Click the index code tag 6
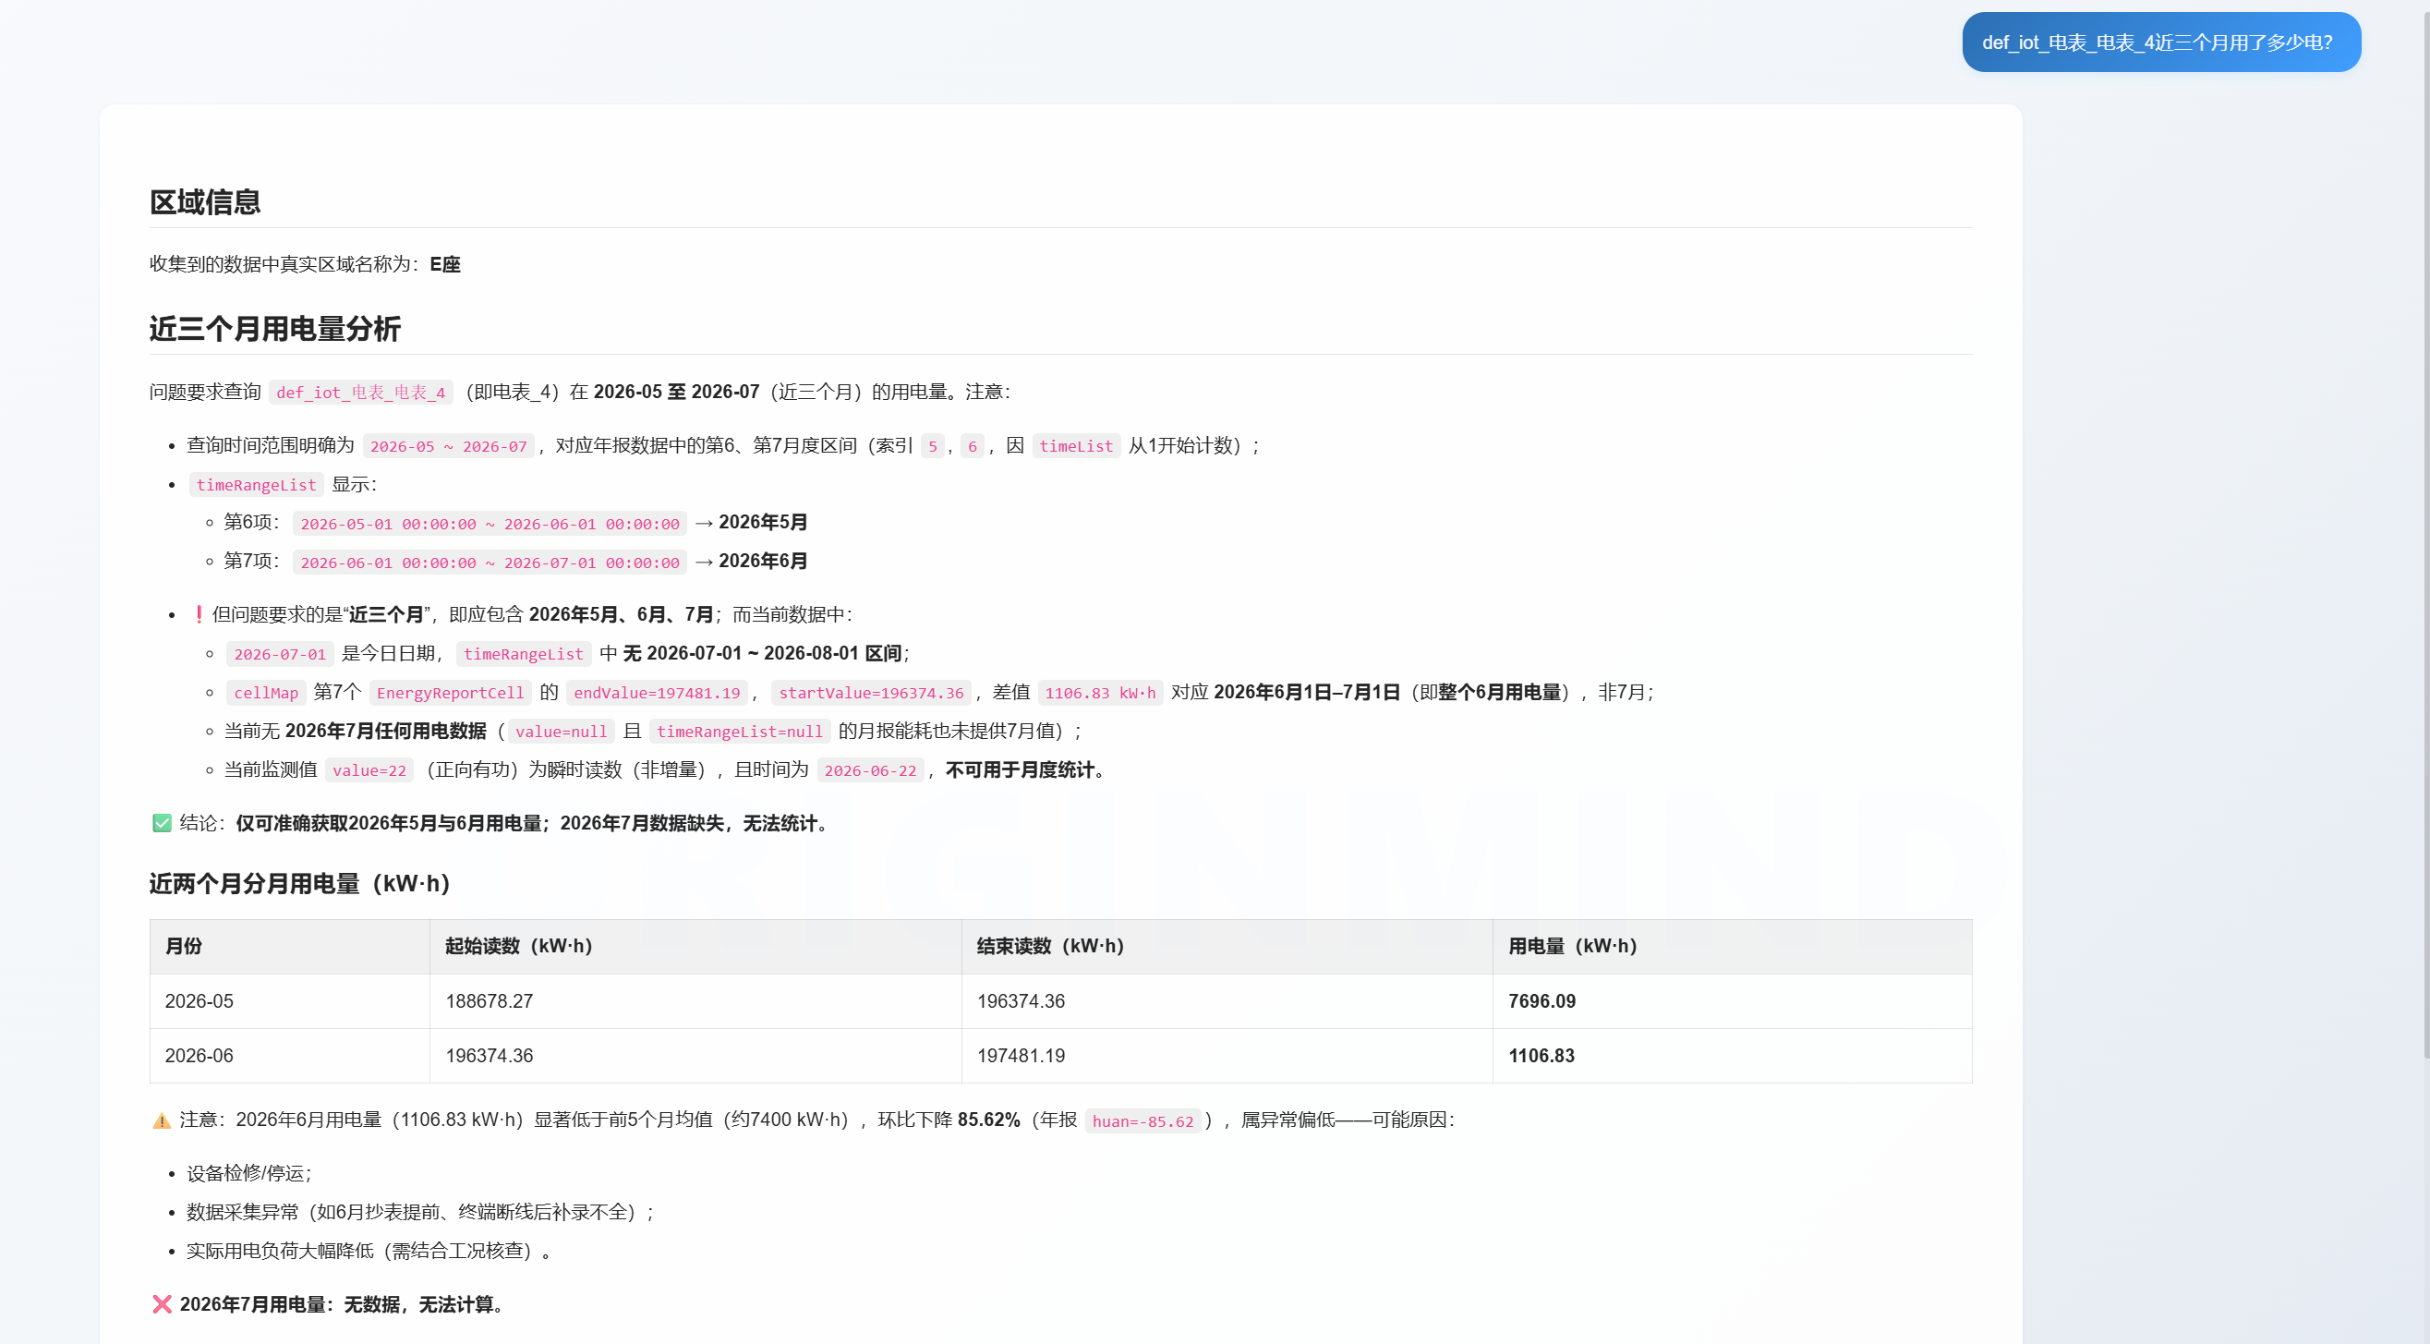 click(972, 446)
